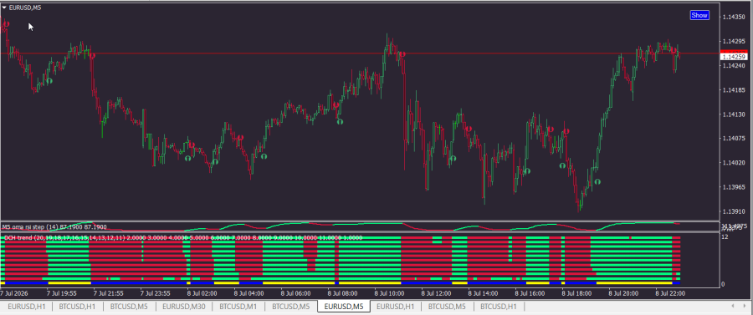Click the red signal arrow after the 8 Jul 10:00 peak
Screen dimensions: 753x315
[402, 54]
